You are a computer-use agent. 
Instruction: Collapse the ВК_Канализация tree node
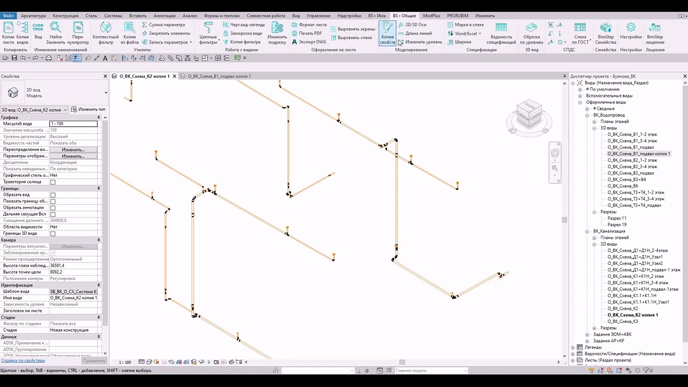coord(587,231)
